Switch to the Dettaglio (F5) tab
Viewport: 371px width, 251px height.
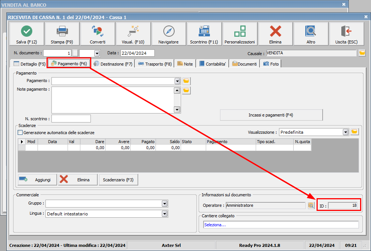29,64
